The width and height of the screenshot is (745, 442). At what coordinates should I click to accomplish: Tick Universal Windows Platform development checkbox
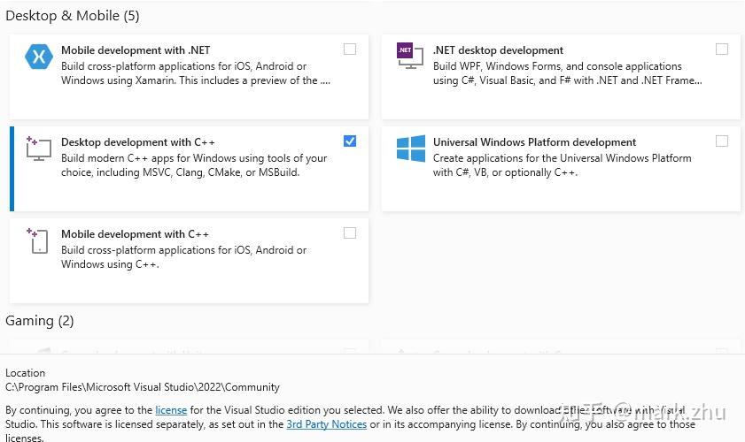pyautogui.click(x=722, y=141)
